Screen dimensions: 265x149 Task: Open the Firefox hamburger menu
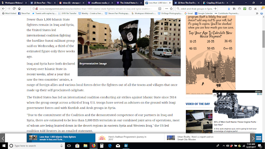click(262, 8)
